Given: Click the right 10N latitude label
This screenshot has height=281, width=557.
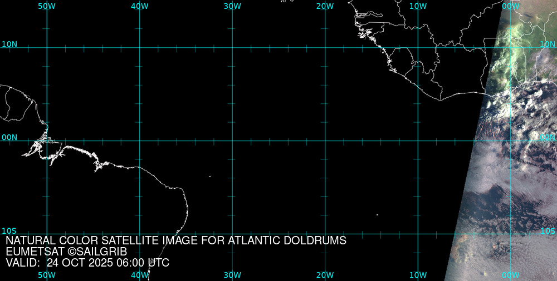Looking at the screenshot, I should coord(548,44).
